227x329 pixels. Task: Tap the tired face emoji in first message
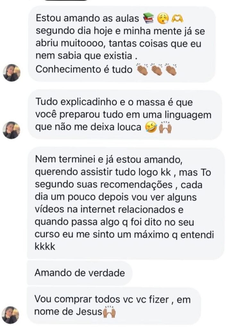tap(162, 19)
